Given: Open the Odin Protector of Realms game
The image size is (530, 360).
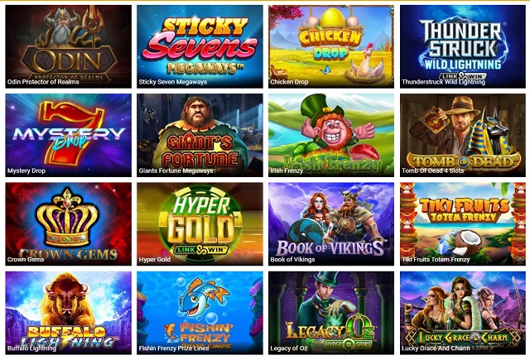Looking at the screenshot, I should [68, 46].
